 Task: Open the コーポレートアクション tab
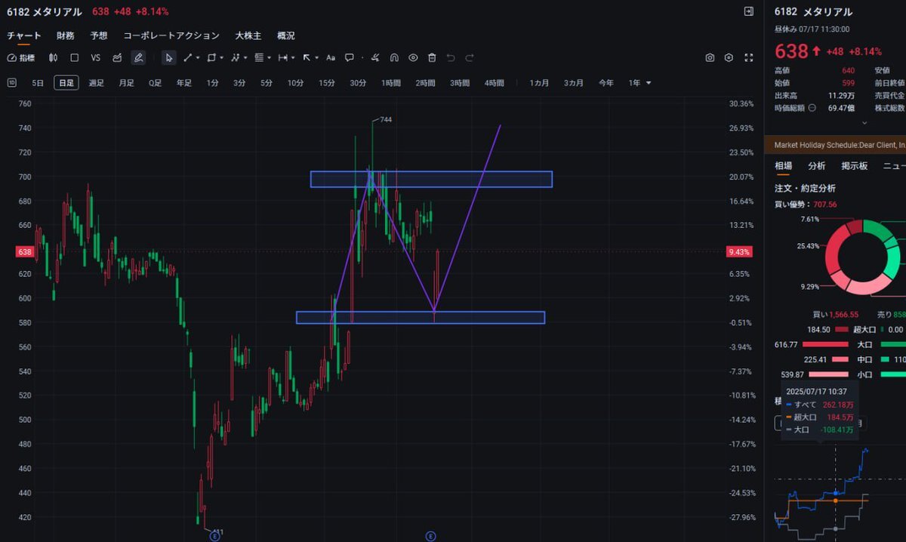[171, 35]
